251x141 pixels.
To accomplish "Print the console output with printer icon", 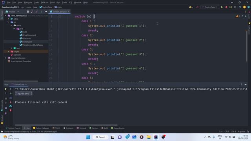I will point(11,106).
